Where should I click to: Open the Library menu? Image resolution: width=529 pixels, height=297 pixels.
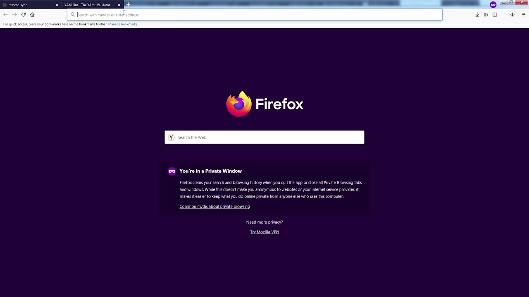point(486,15)
